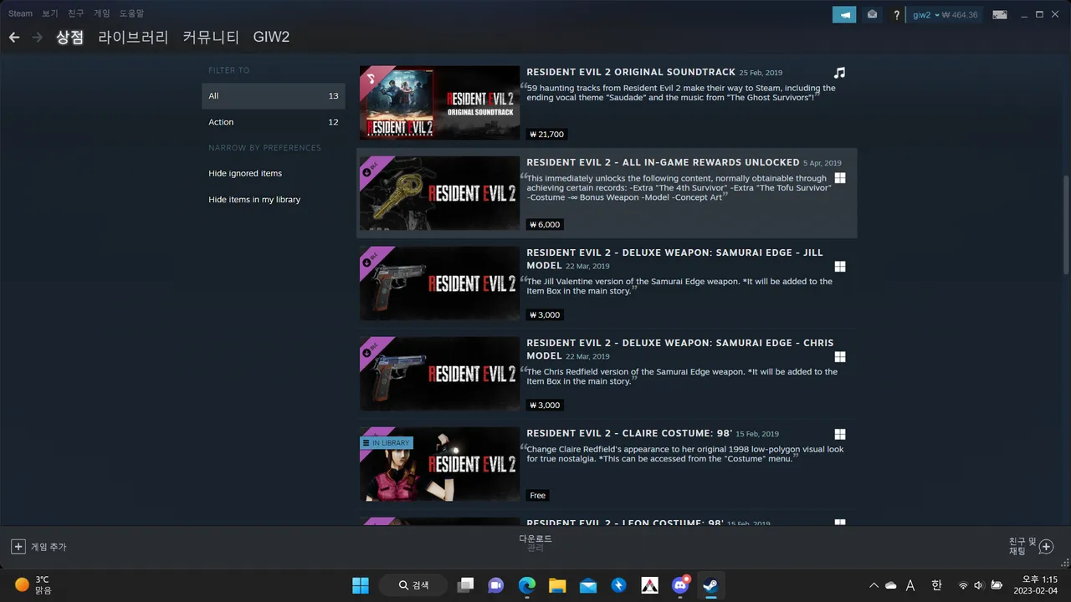This screenshot has width=1071, height=602.
Task: Switch to the 상점 tab
Action: pos(69,37)
